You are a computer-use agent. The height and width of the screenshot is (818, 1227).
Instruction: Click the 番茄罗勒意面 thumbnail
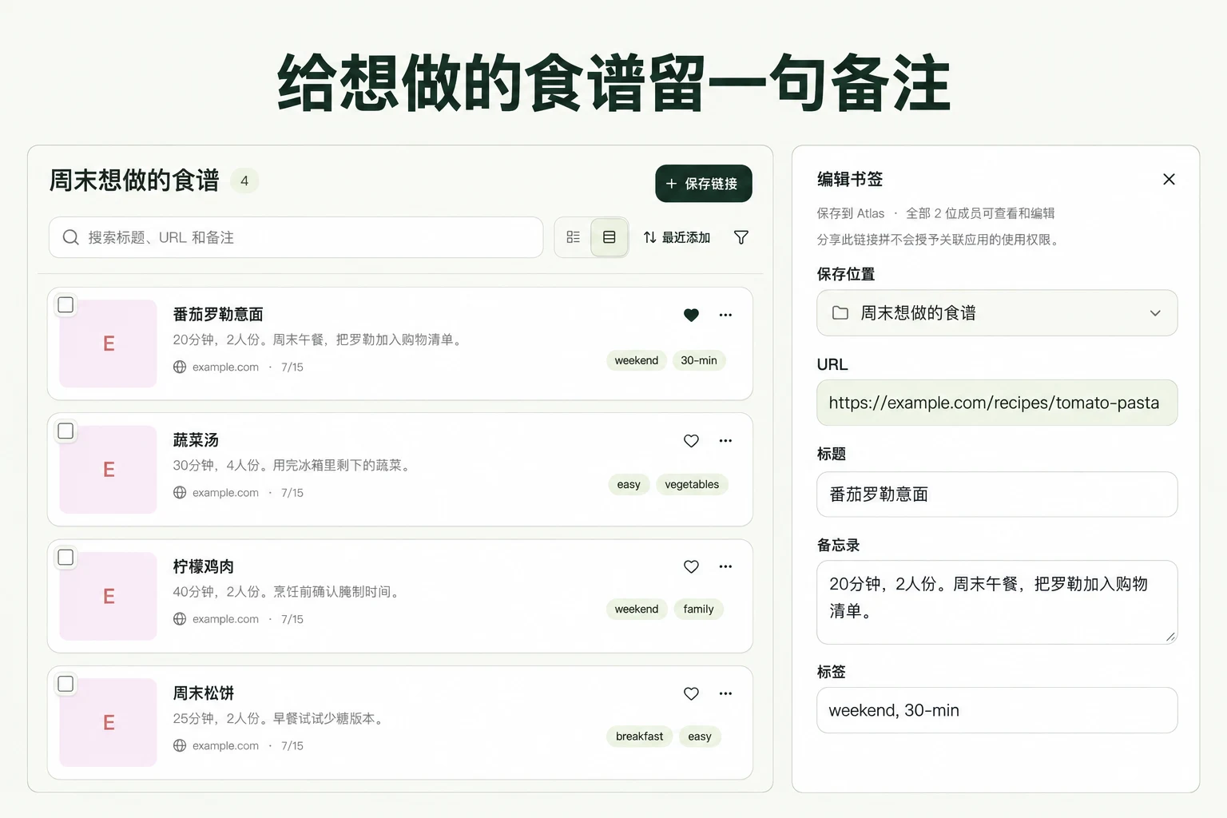coord(109,343)
